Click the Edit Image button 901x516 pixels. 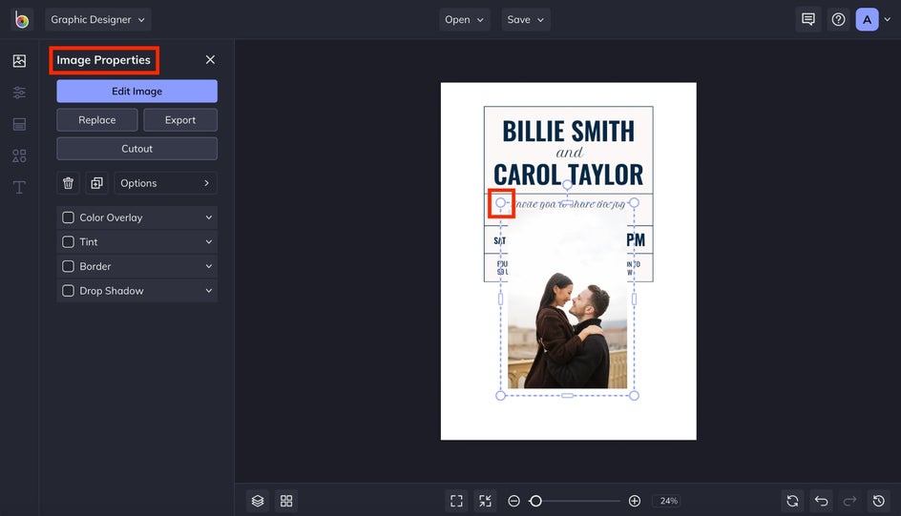tap(136, 92)
